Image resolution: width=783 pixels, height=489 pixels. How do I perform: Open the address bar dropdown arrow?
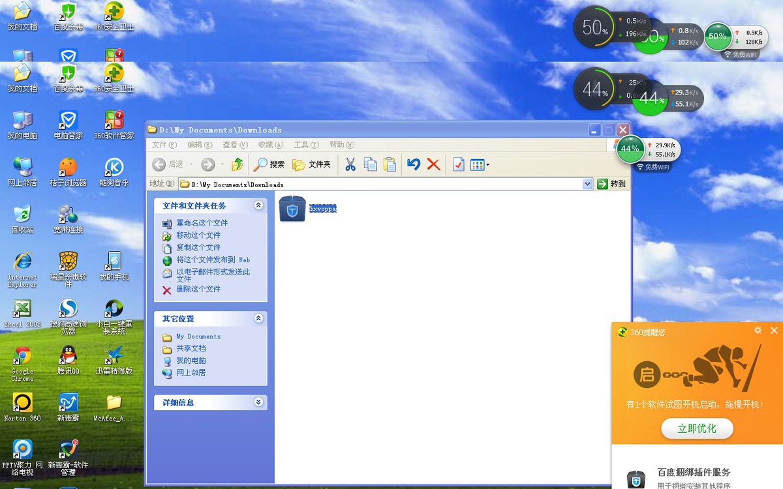click(x=588, y=184)
